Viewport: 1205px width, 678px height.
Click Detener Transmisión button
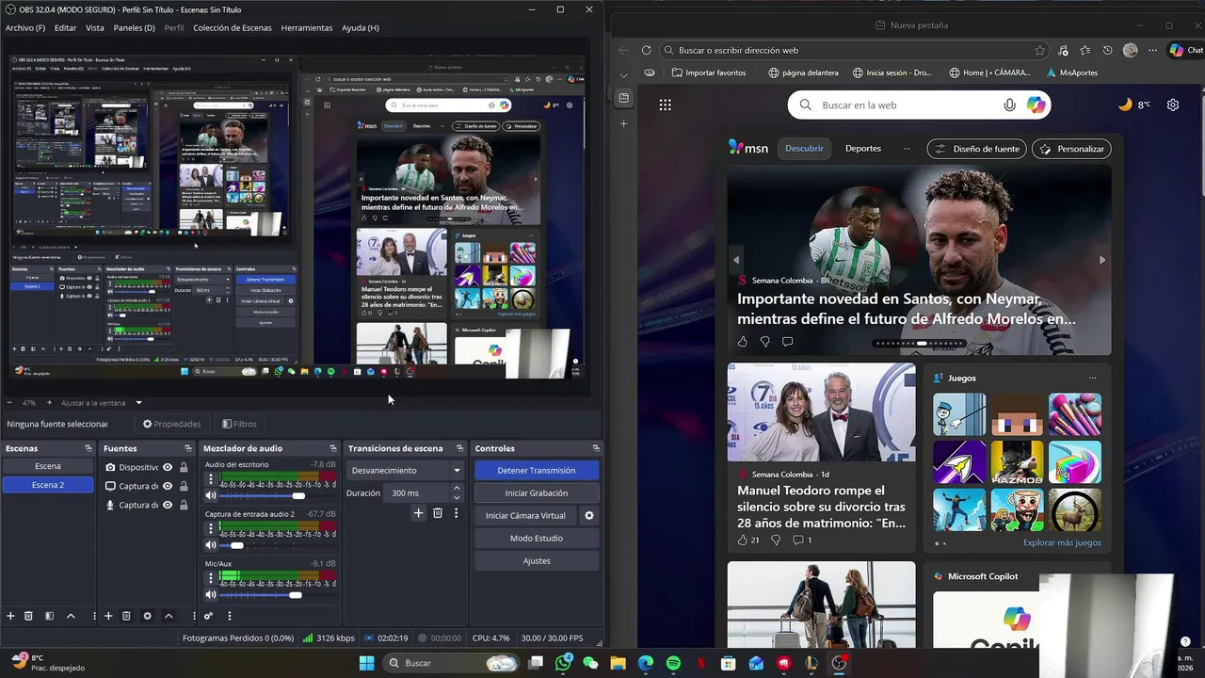click(x=537, y=470)
